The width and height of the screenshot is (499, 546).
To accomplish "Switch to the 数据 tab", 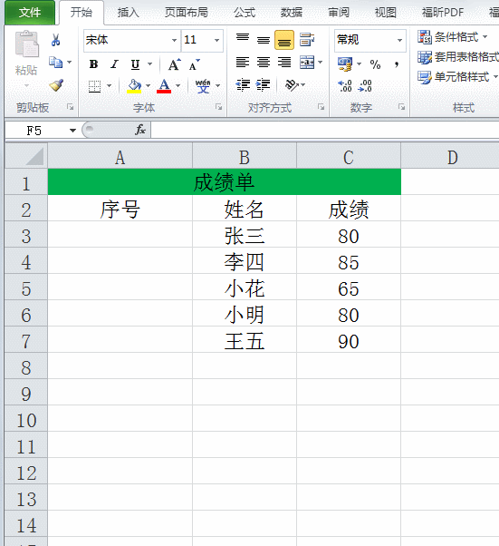I will click(292, 13).
